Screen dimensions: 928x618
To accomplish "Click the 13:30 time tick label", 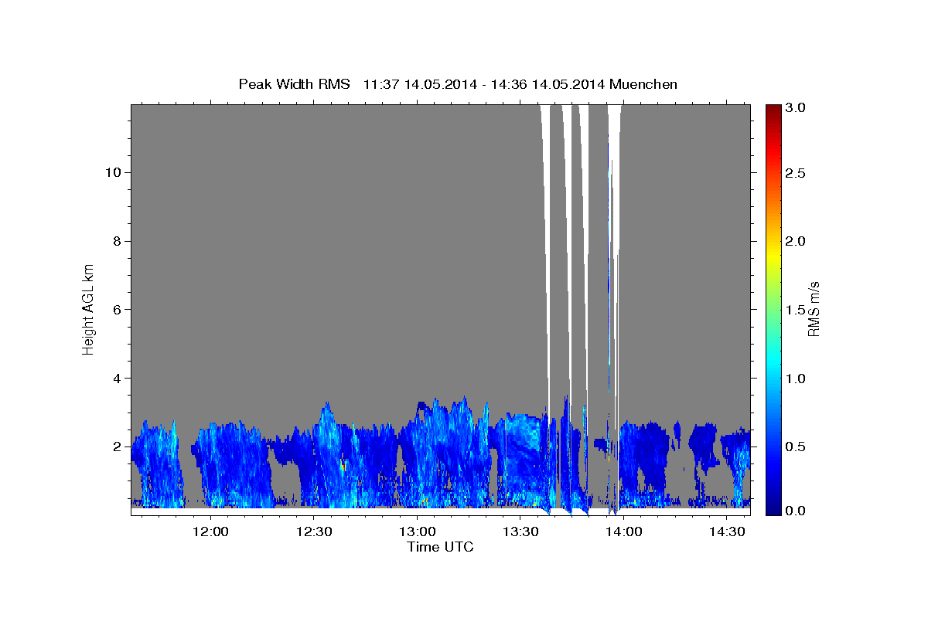I will 520,531.
